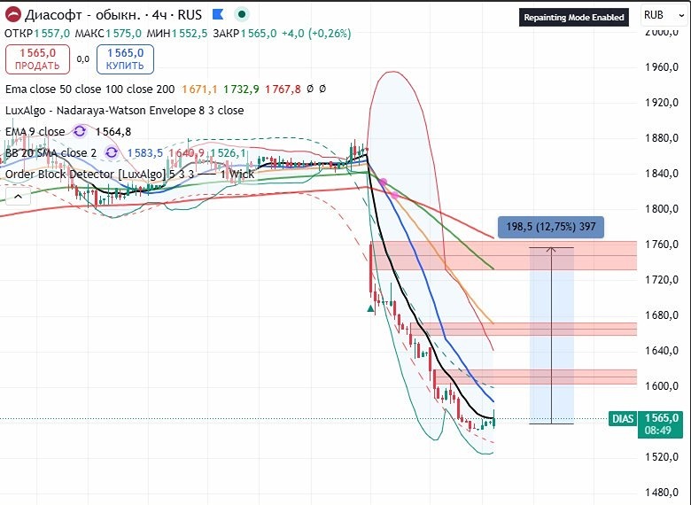Select the Order Block Detector indicator label
The height and width of the screenshot is (505, 691).
(x=130, y=174)
